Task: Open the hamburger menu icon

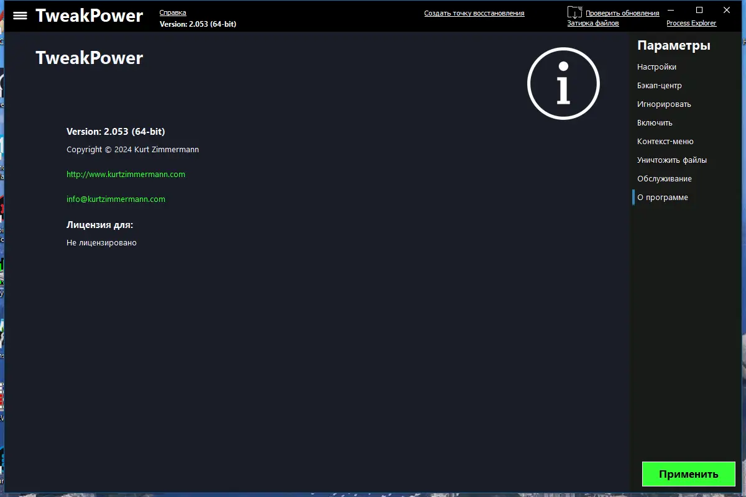Action: 20,16
